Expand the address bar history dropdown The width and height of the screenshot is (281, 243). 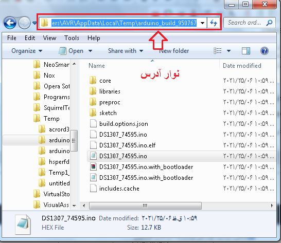pos(202,23)
